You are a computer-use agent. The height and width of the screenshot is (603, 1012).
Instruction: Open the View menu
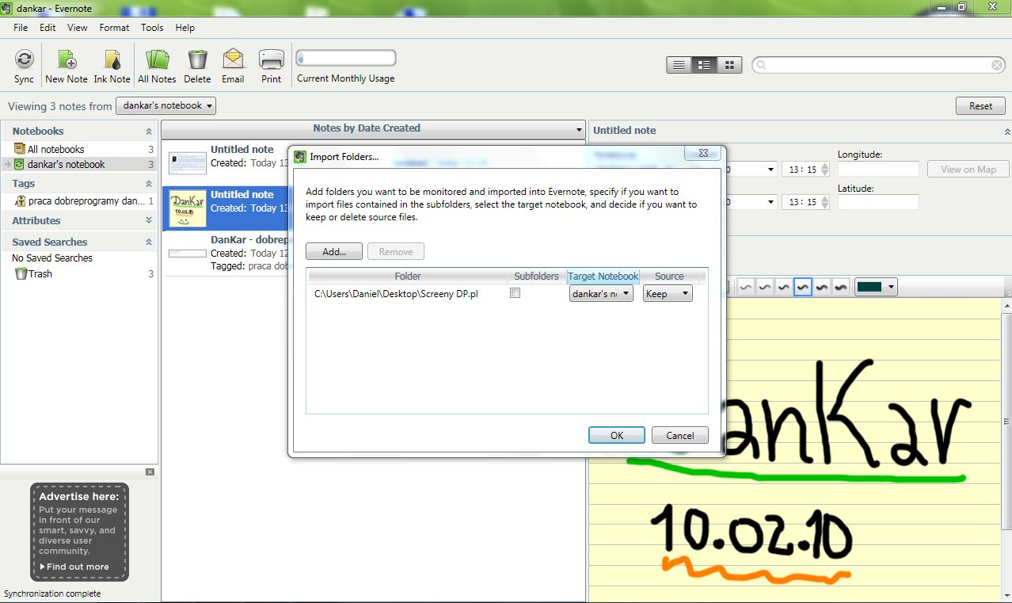[x=78, y=27]
